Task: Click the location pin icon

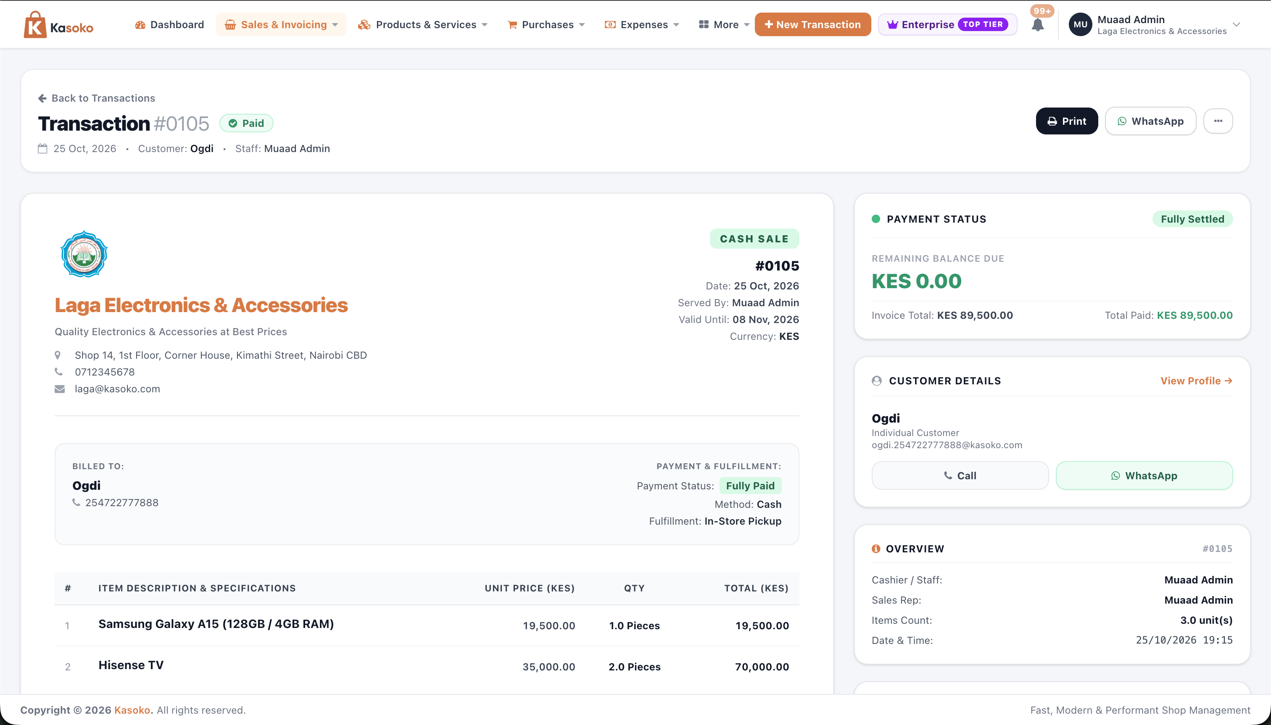Action: coord(58,355)
